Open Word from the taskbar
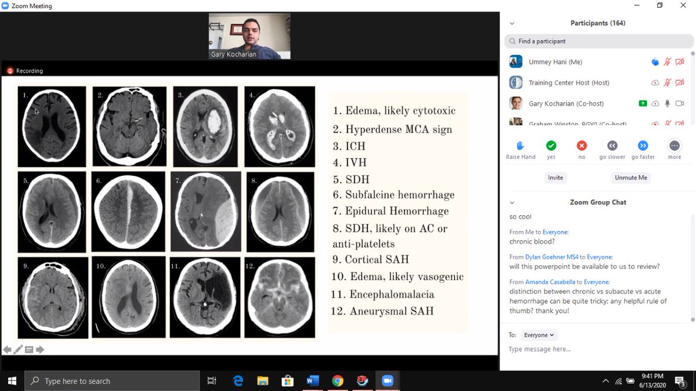Image resolution: width=696 pixels, height=391 pixels. [x=313, y=381]
